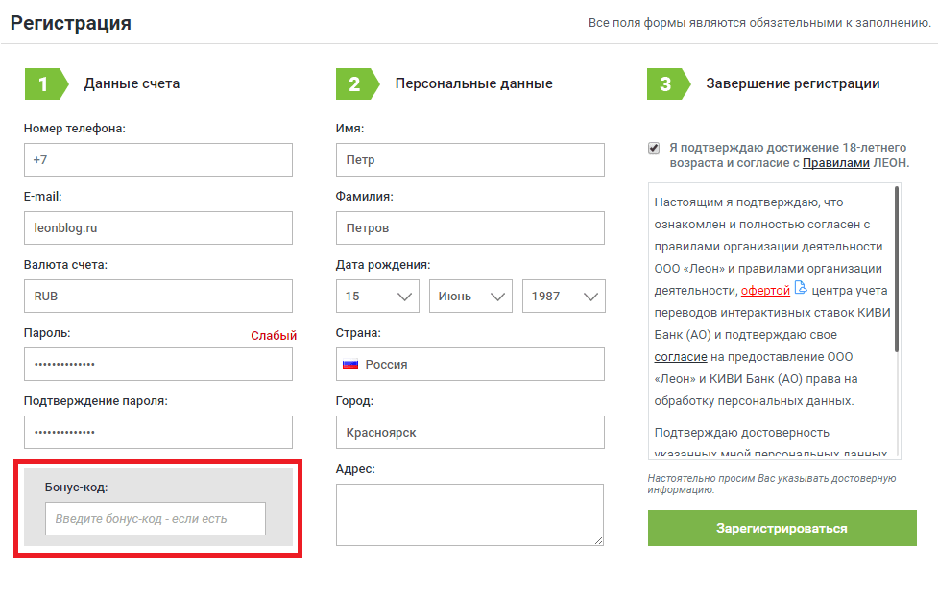Click the Russian flag icon in Страна field
Image resolution: width=938 pixels, height=595 pixels.
(350, 364)
